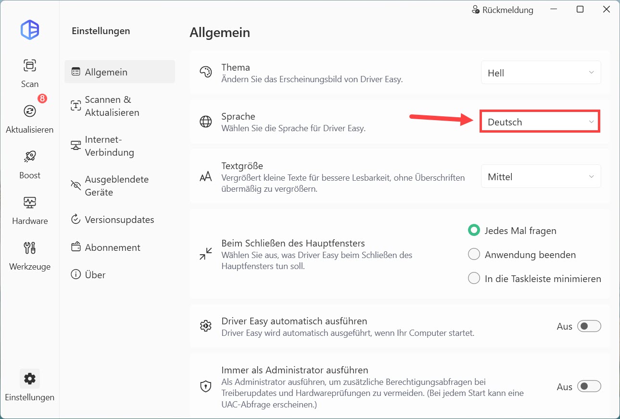Click the Thema palette icon

[205, 73]
